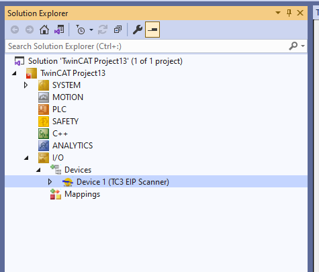Select Device 1 (TC3 EIP Scanner) row
This screenshot has width=319, height=272.
click(x=156, y=181)
